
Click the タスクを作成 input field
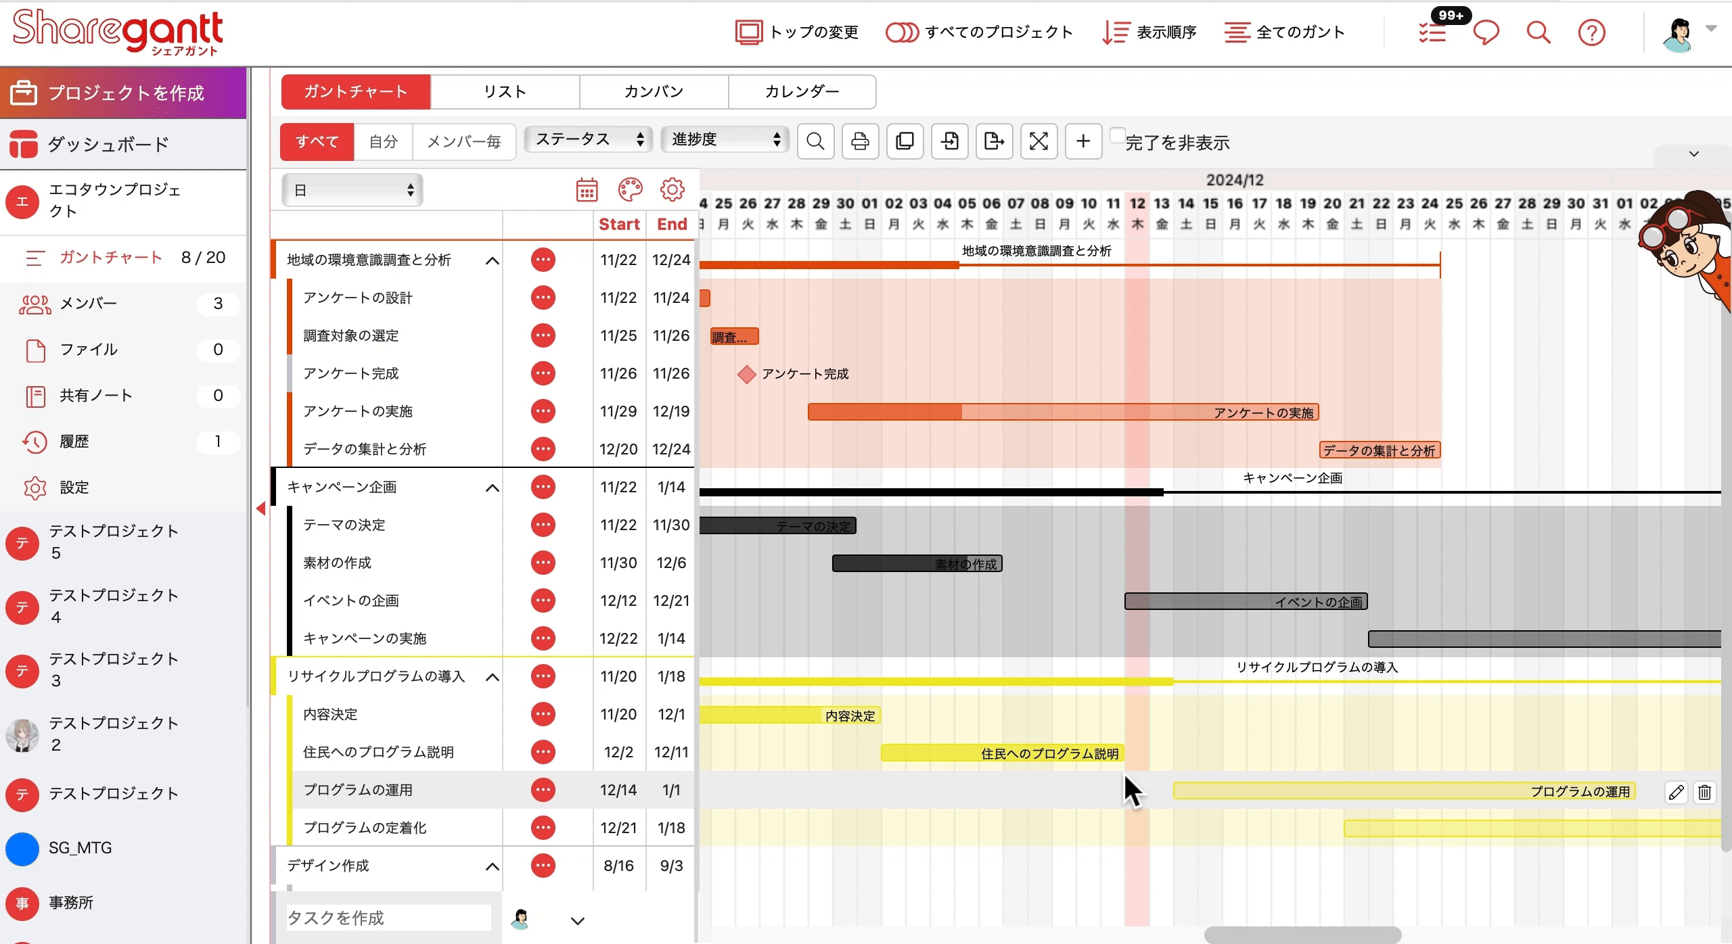[x=388, y=918]
